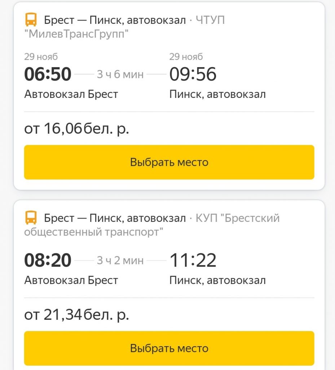The width and height of the screenshot is (335, 370).
Task: Click the bus icon on the 08:20 trip
Action: click(x=31, y=218)
